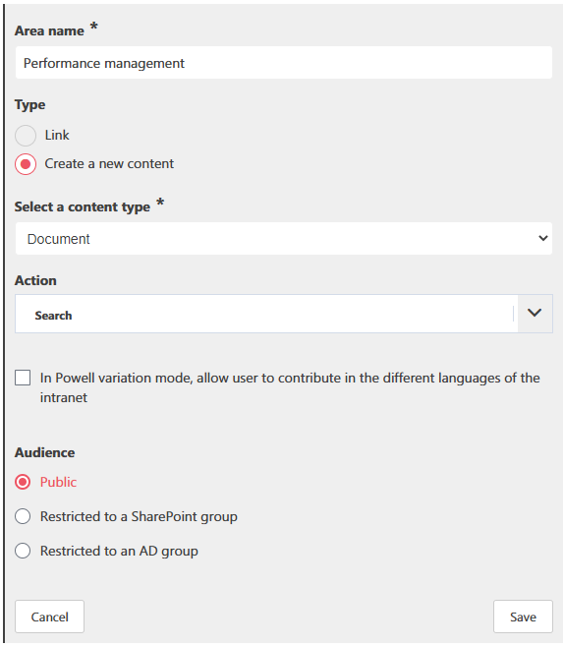Select Restricted to an AD group radio circle
This screenshot has width=564, height=646.
pyautogui.click(x=23, y=551)
